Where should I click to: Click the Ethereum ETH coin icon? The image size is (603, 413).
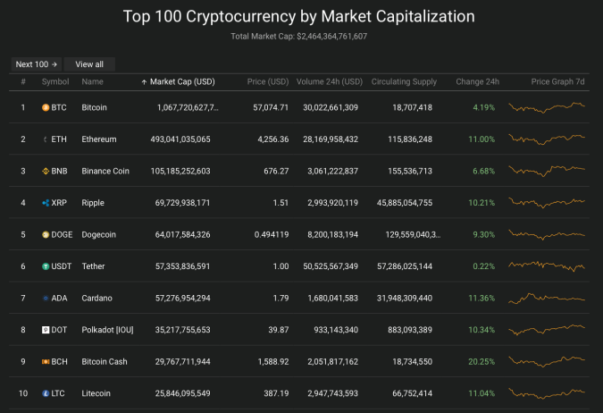[46, 139]
